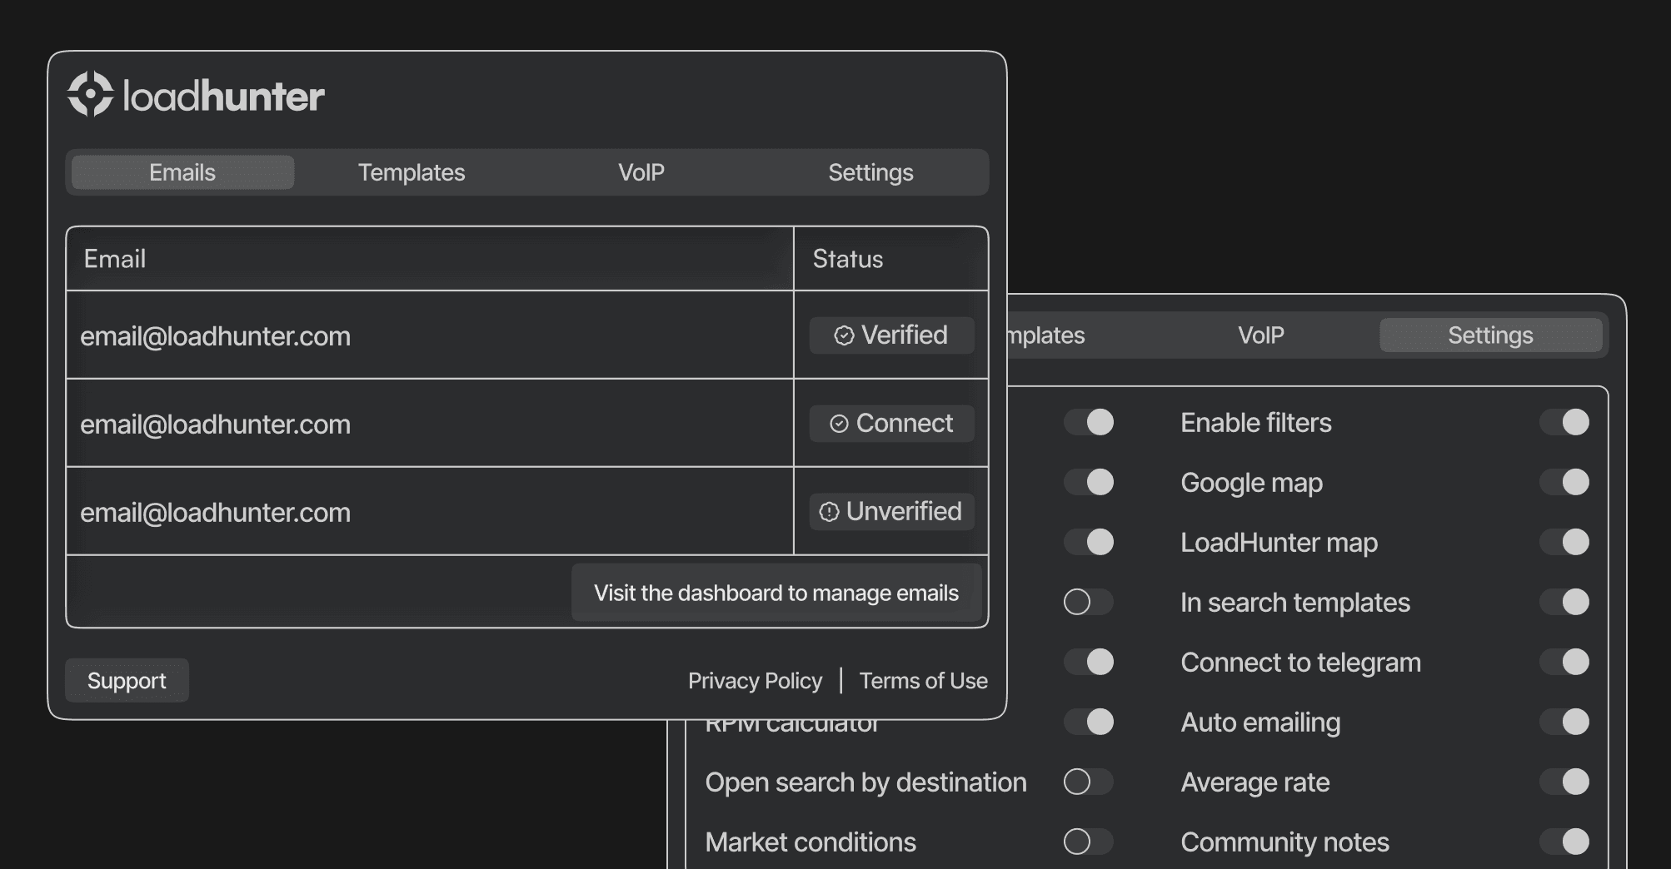Toggle the Enable filters switch

pos(1564,422)
